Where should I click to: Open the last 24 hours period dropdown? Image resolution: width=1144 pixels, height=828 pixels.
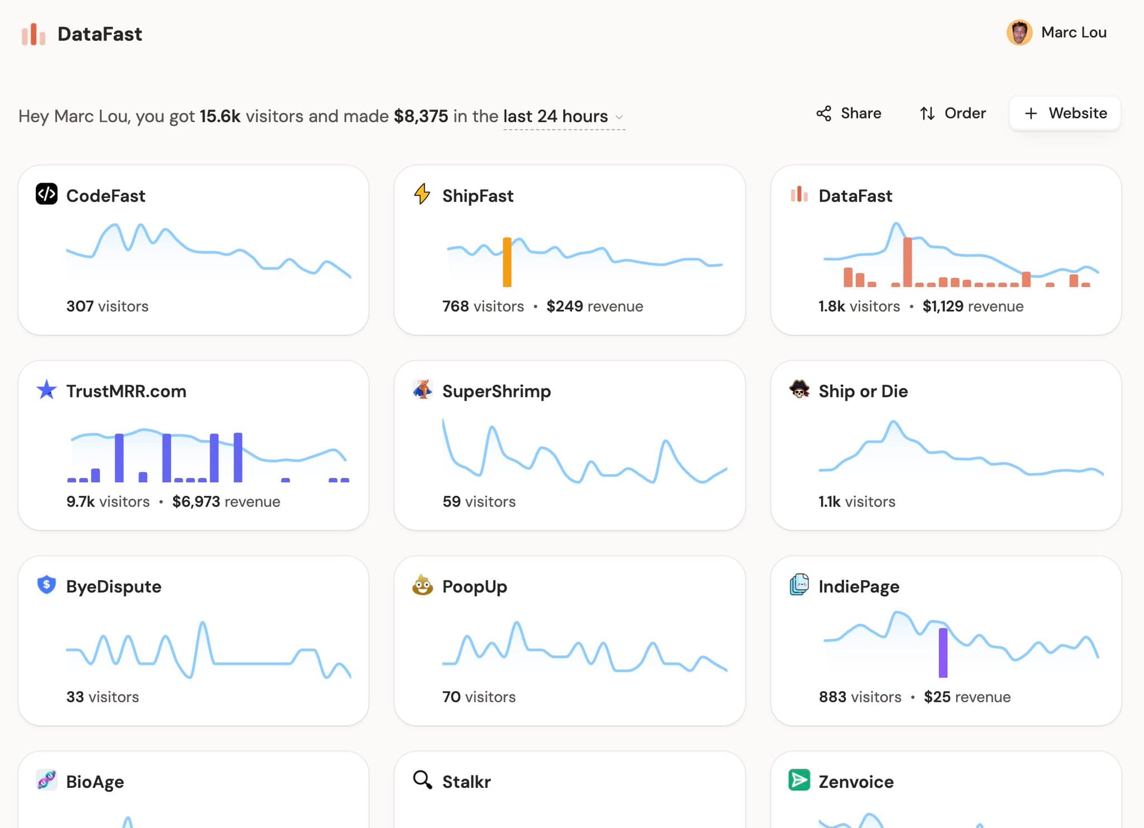[x=564, y=117]
